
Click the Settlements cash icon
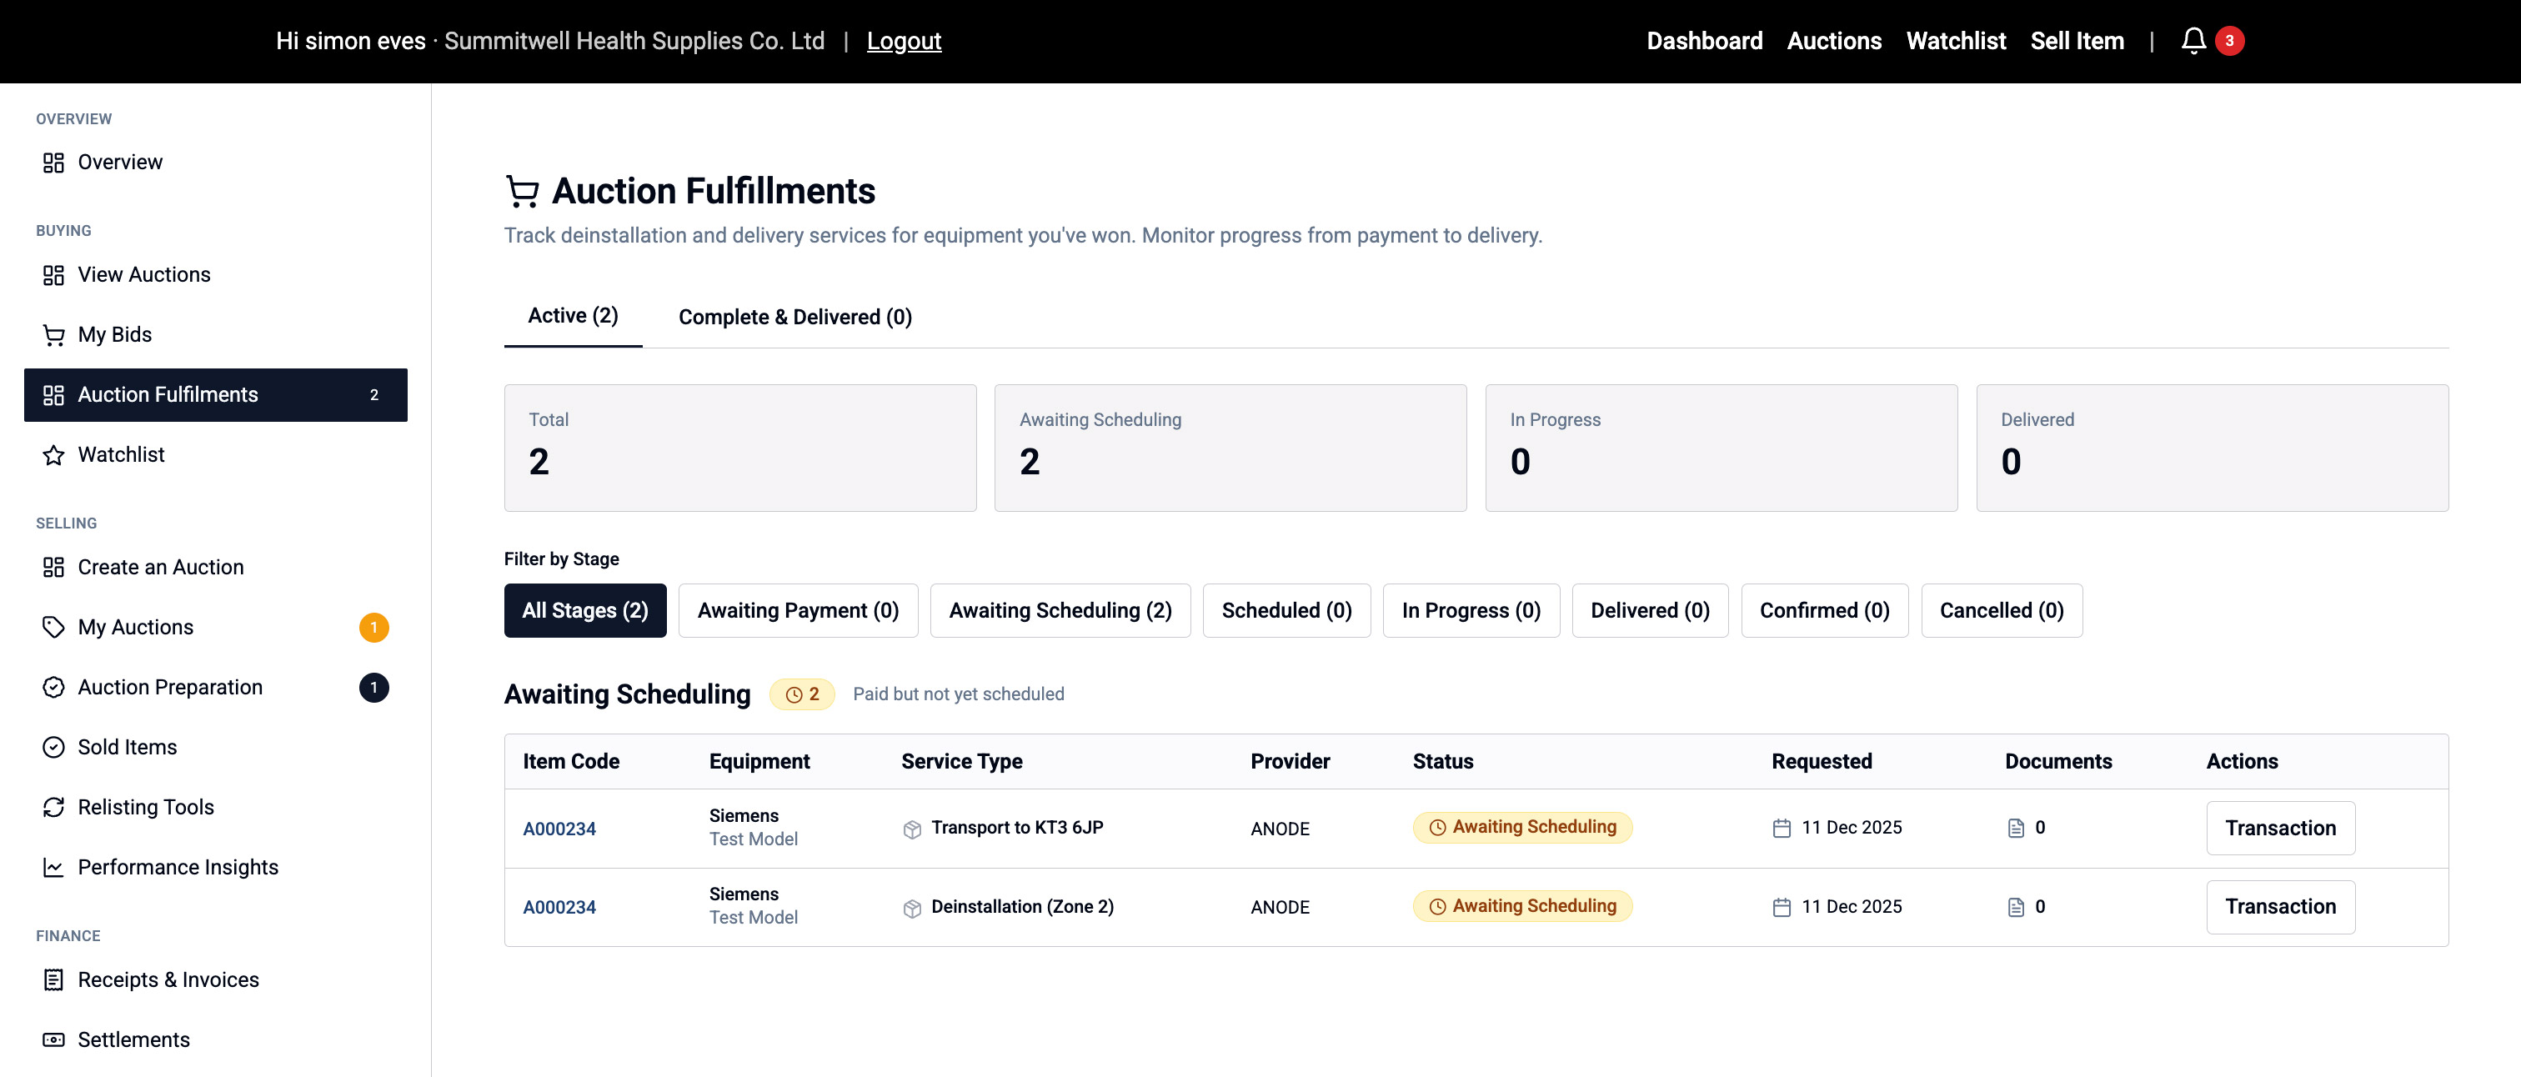pyautogui.click(x=53, y=1039)
